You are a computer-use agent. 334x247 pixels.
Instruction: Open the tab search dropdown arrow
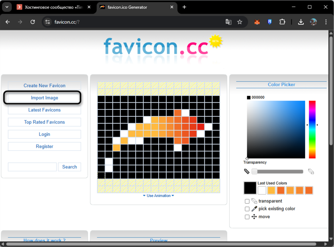click(x=7, y=7)
